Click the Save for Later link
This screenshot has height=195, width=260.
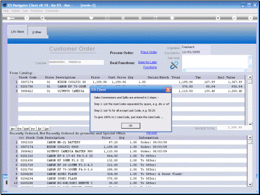pyautogui.click(x=148, y=62)
